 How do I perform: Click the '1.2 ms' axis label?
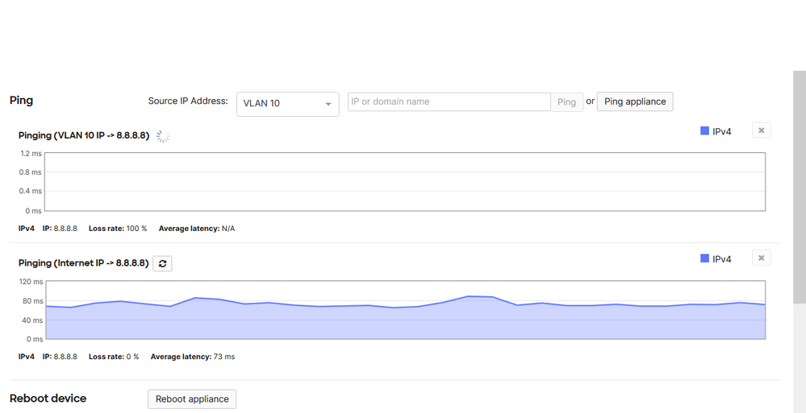[31, 154]
